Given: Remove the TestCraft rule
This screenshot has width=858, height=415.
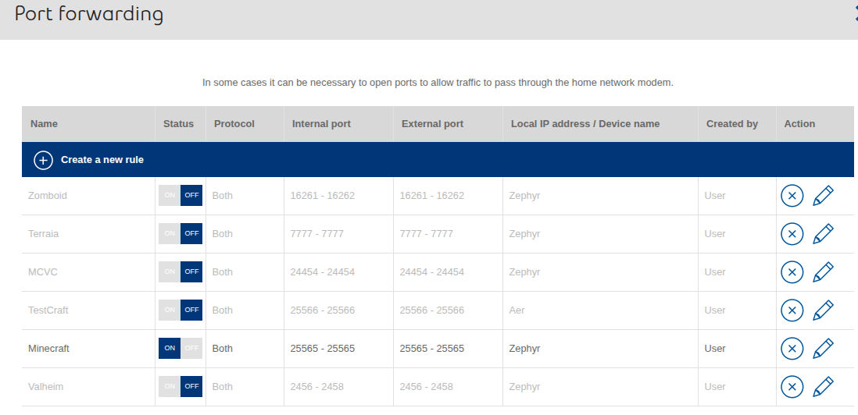Looking at the screenshot, I should [792, 310].
